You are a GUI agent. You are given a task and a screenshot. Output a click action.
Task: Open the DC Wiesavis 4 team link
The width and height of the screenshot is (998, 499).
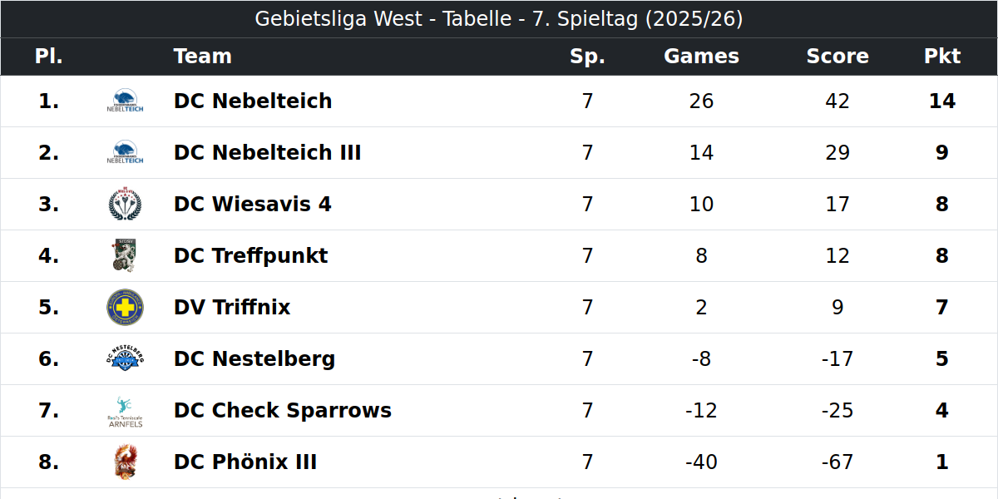click(x=253, y=205)
